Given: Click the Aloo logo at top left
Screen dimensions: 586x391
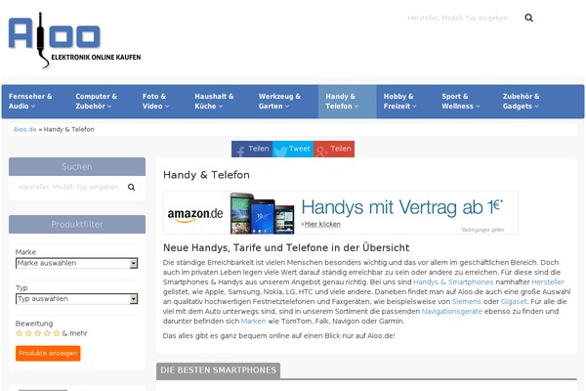Looking at the screenshot, I should (74, 40).
